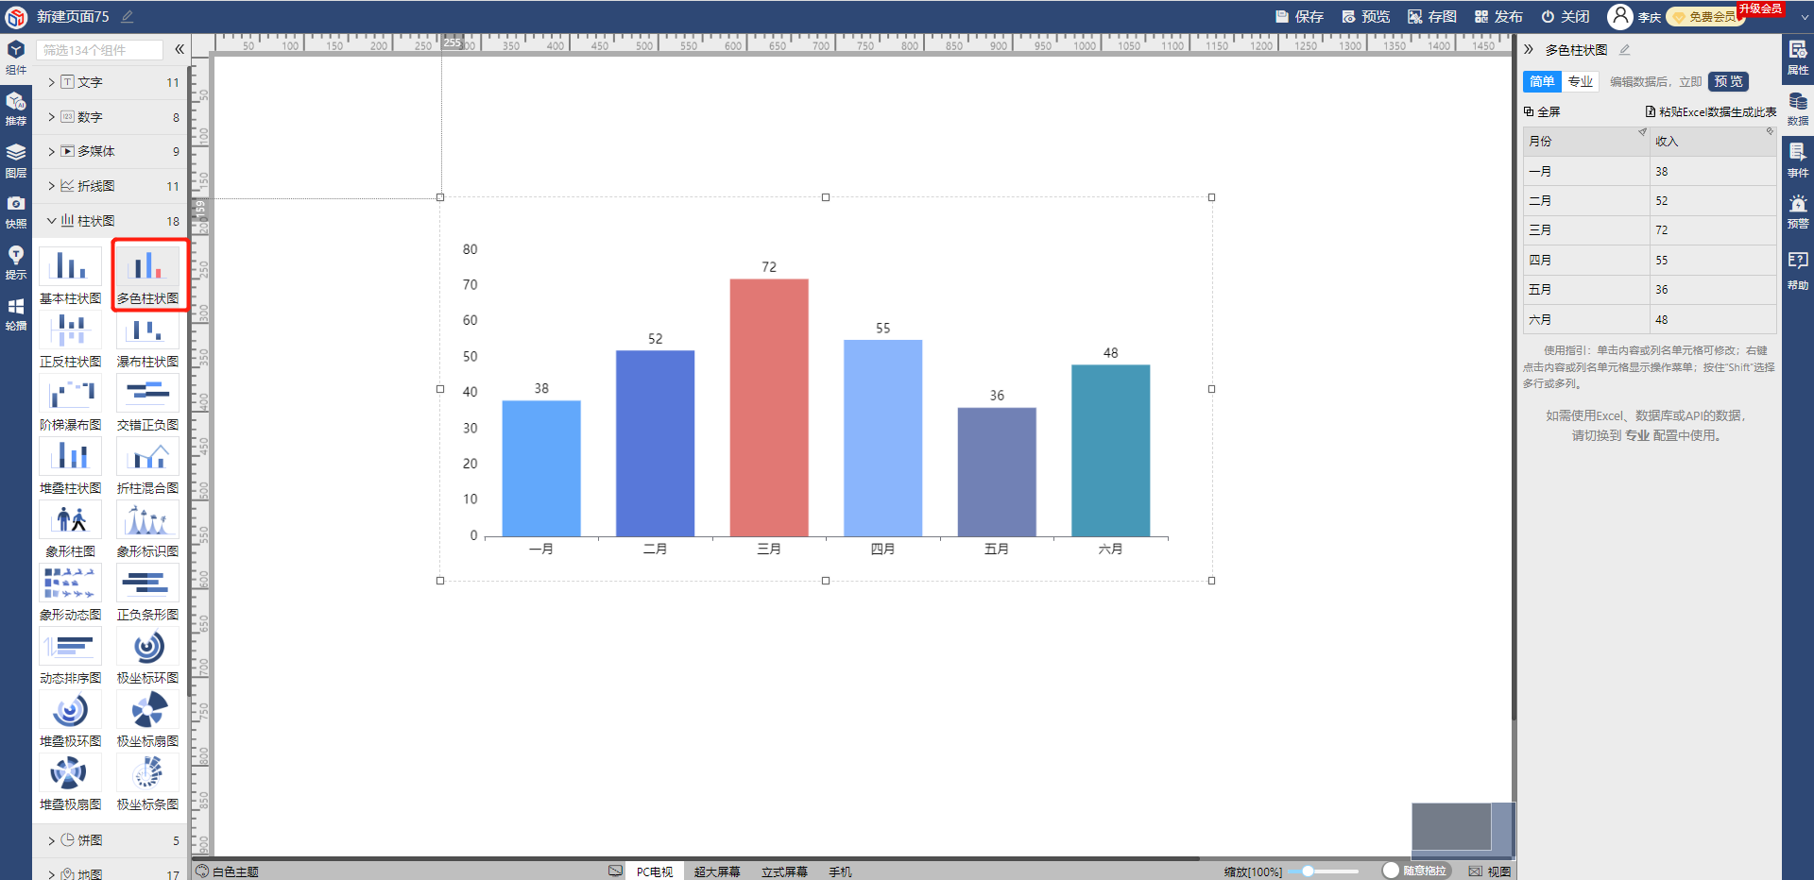Select the 象形动态图 pictorial dynamic component
This screenshot has width=1814, height=880.
click(x=71, y=592)
